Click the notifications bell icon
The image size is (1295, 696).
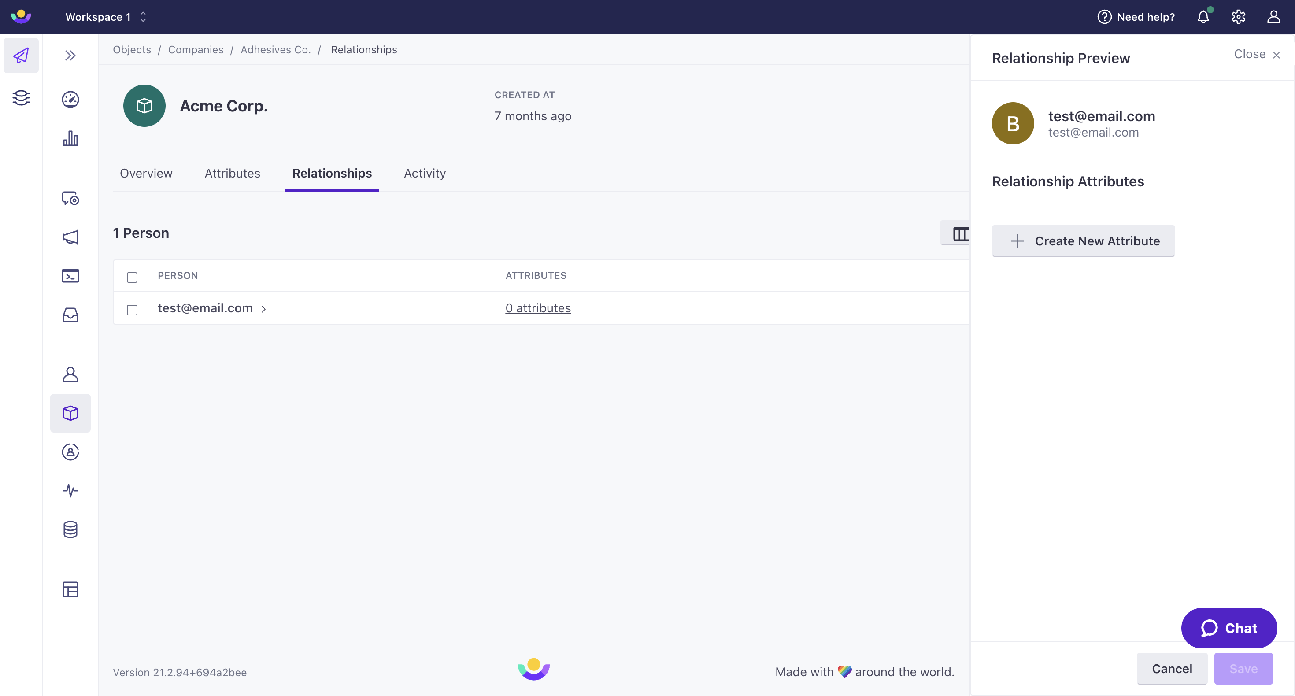point(1203,17)
